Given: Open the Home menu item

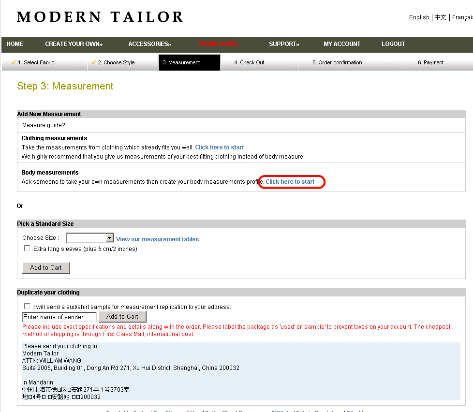Looking at the screenshot, I should [15, 44].
